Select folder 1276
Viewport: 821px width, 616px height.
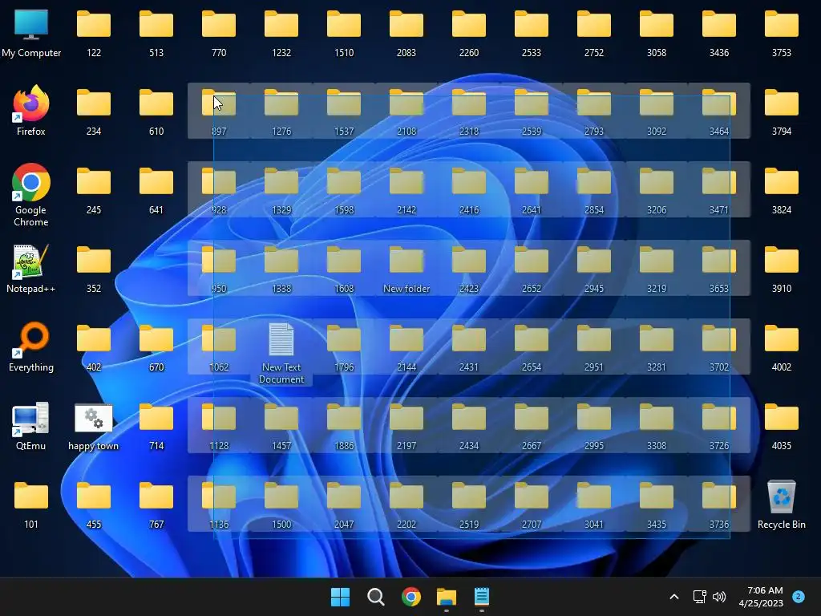click(281, 111)
